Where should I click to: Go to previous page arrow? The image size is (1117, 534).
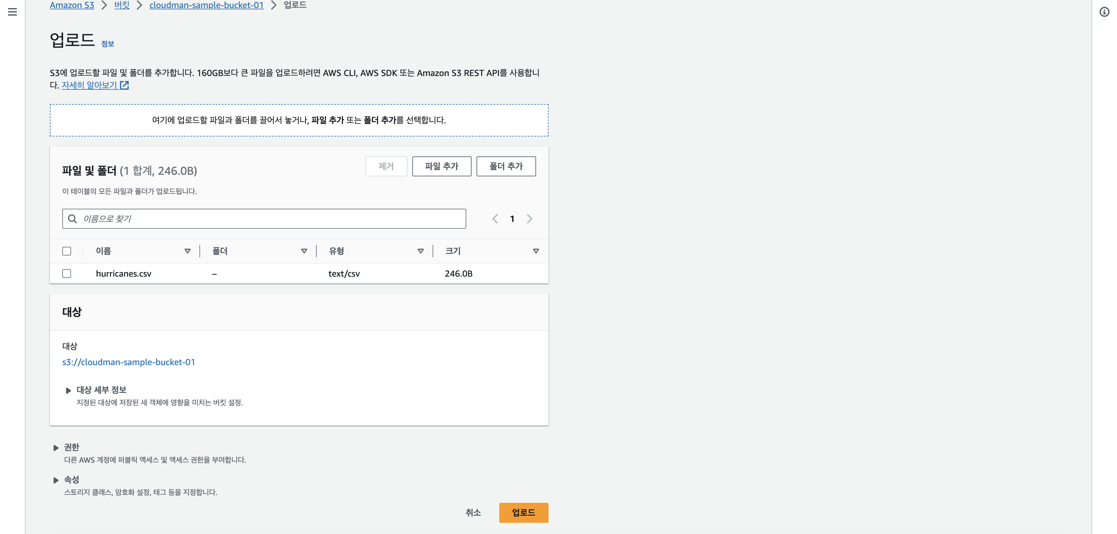[x=495, y=219]
